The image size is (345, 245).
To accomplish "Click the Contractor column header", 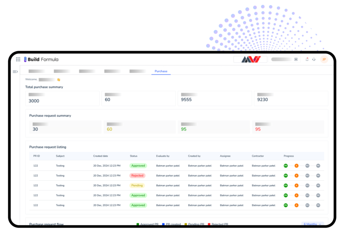I will point(258,156).
